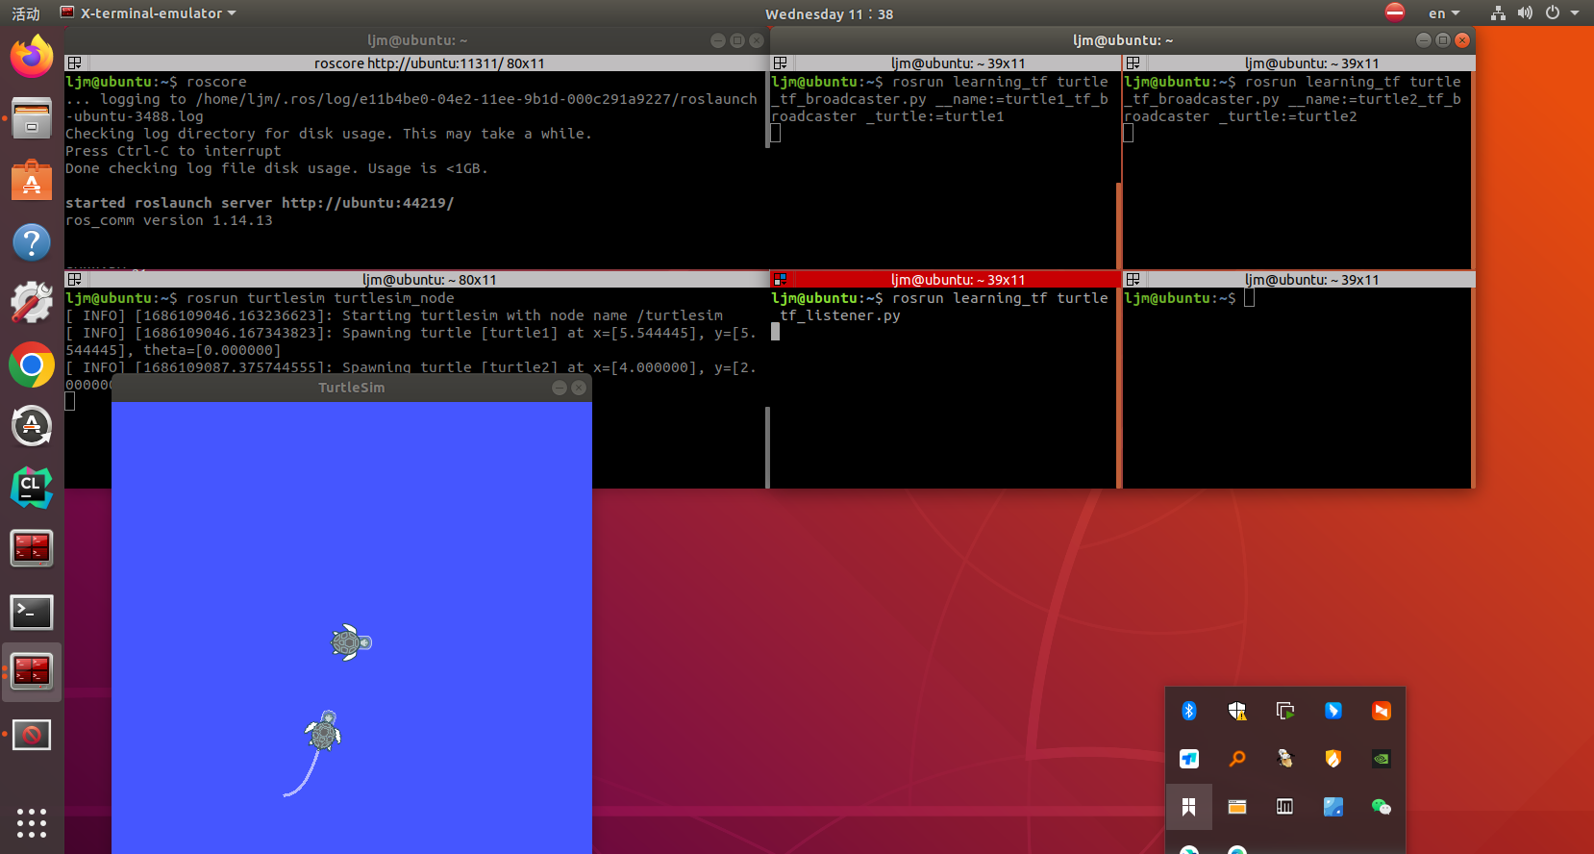Click the grid icon of the turtle2 broadcaster pane
Screen dimensions: 1594x854
(1133, 63)
